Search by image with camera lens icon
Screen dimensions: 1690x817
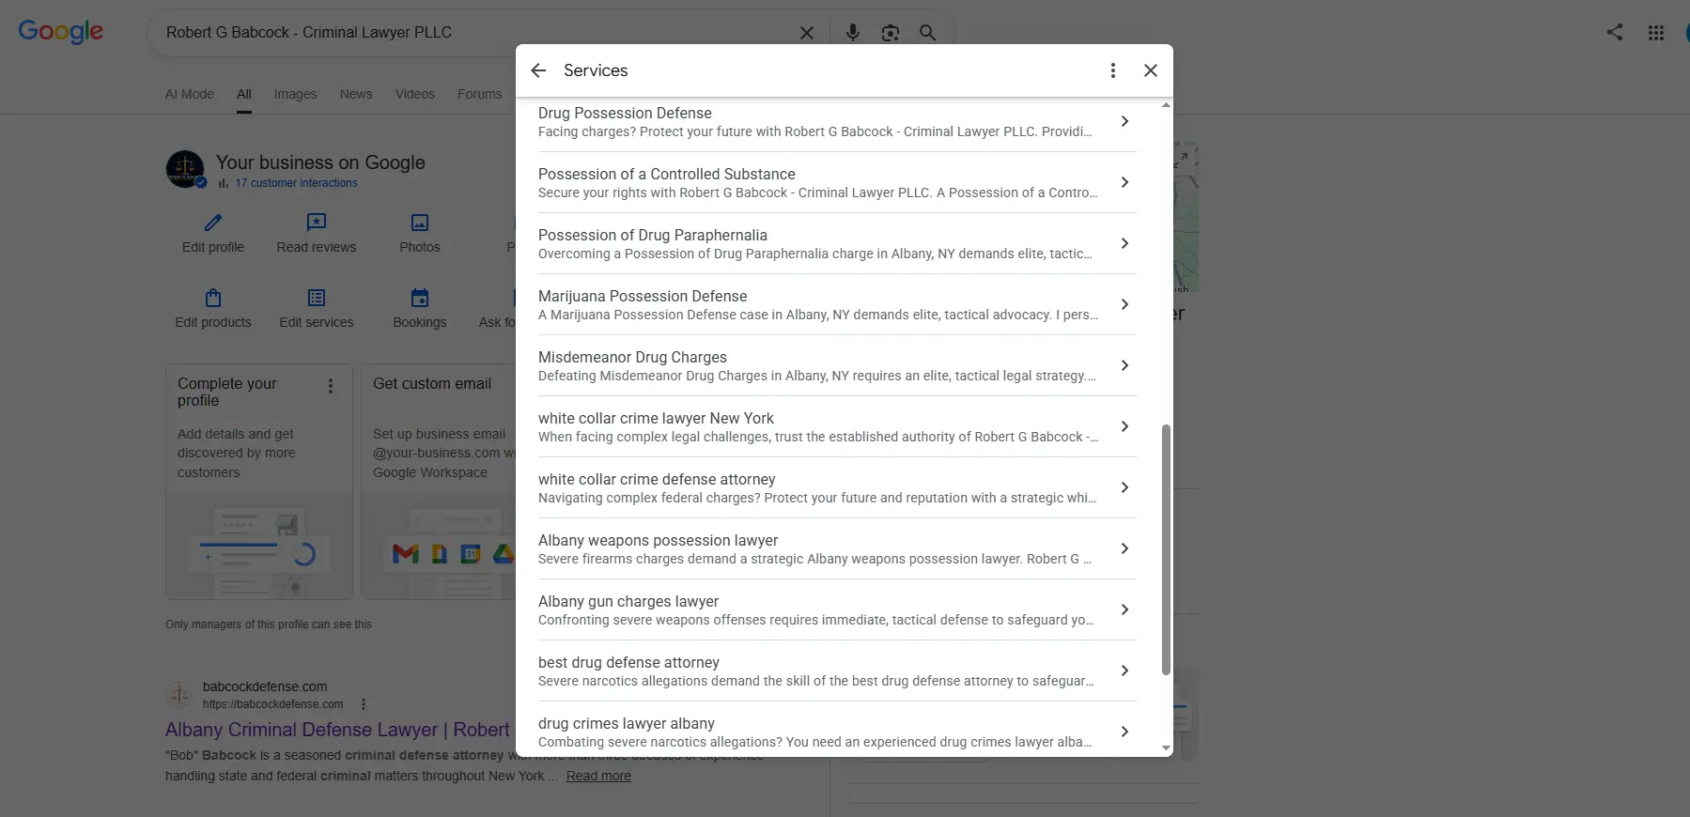(x=891, y=33)
